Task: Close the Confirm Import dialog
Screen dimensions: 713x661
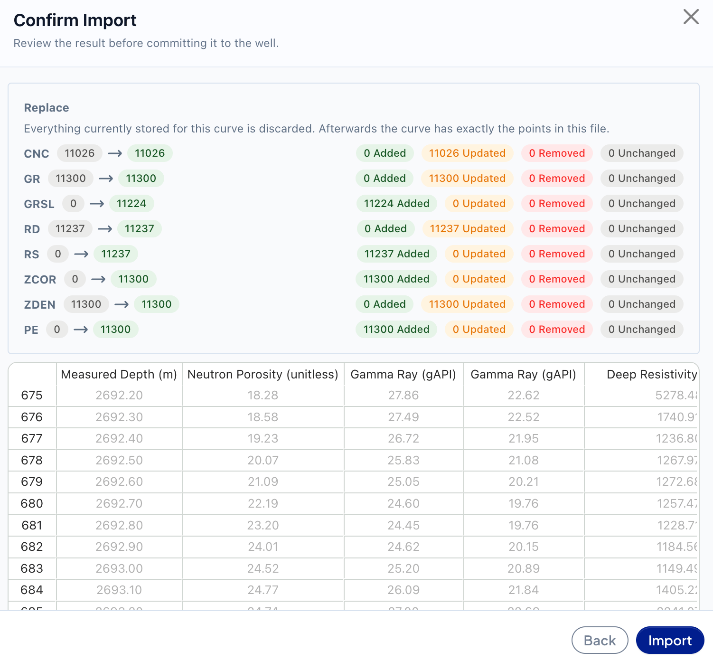Action: (x=691, y=17)
